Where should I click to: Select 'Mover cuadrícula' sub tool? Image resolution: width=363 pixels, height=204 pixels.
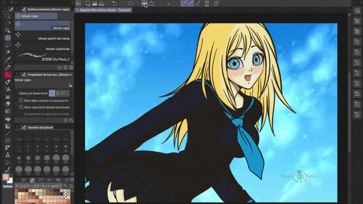(x=42, y=46)
